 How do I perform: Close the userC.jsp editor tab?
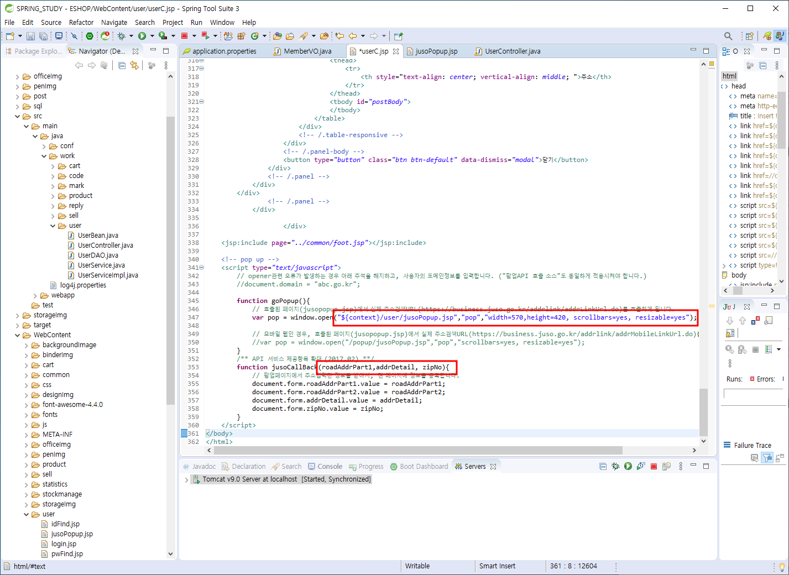click(396, 51)
